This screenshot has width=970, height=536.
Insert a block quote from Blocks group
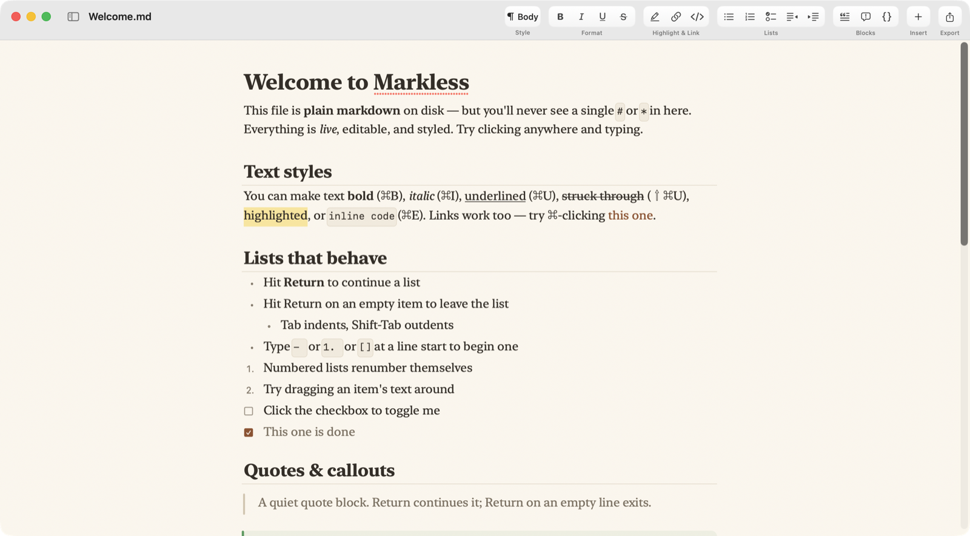click(x=845, y=17)
